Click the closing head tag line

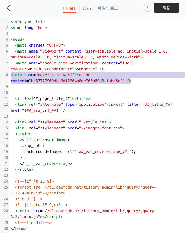[x=18, y=229]
